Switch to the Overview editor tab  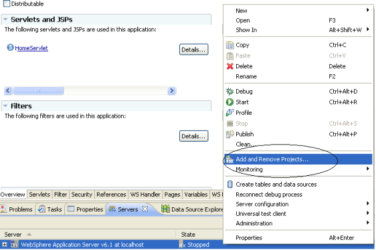(x=13, y=195)
